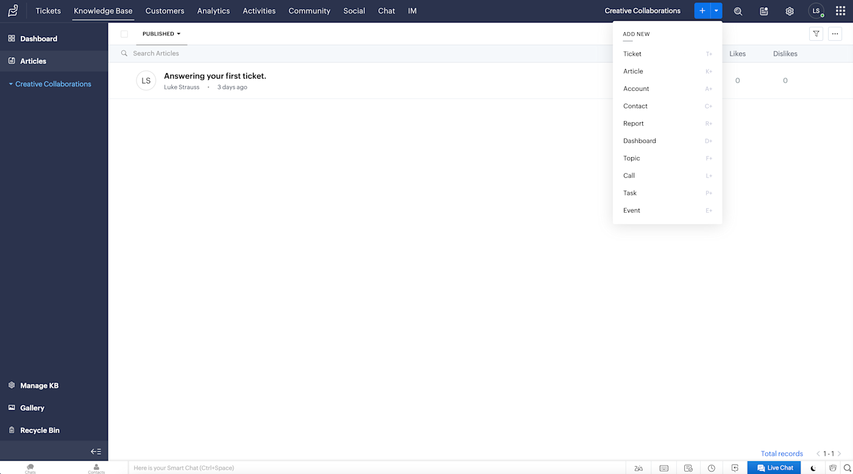
Task: Click the LS author avatar on article row
Action: click(x=146, y=80)
